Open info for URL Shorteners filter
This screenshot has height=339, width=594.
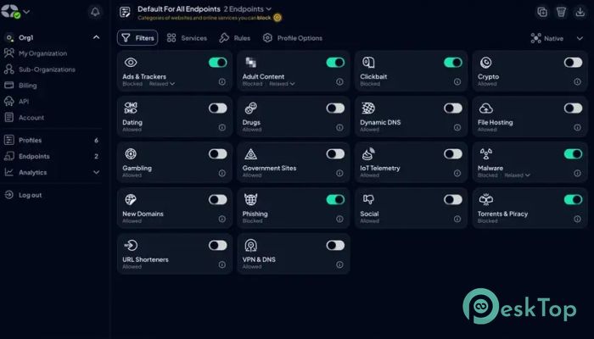coord(222,264)
